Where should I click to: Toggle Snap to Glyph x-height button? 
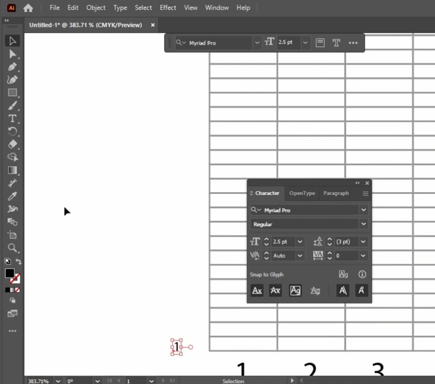coord(275,291)
